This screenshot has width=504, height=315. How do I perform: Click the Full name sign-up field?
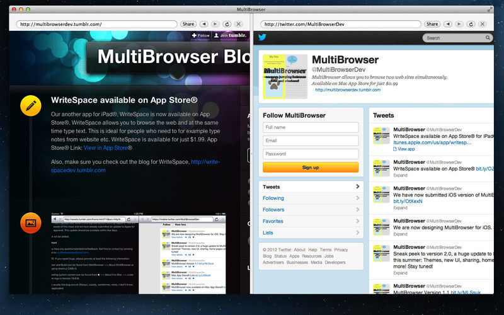click(x=311, y=127)
